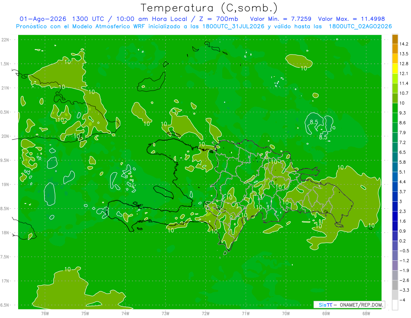Click the "0.9" legend value
The height and width of the screenshot is (318, 411).
(x=403, y=231)
